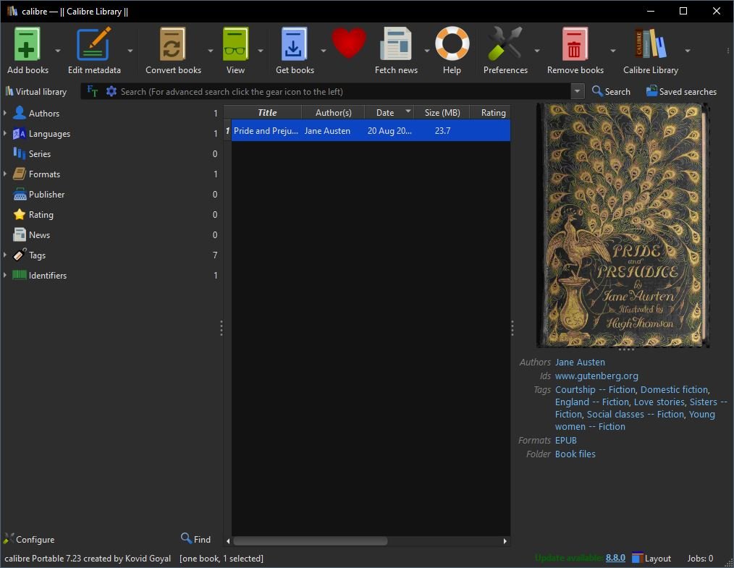
Task: Open the Saved searches button
Action: pyautogui.click(x=681, y=92)
